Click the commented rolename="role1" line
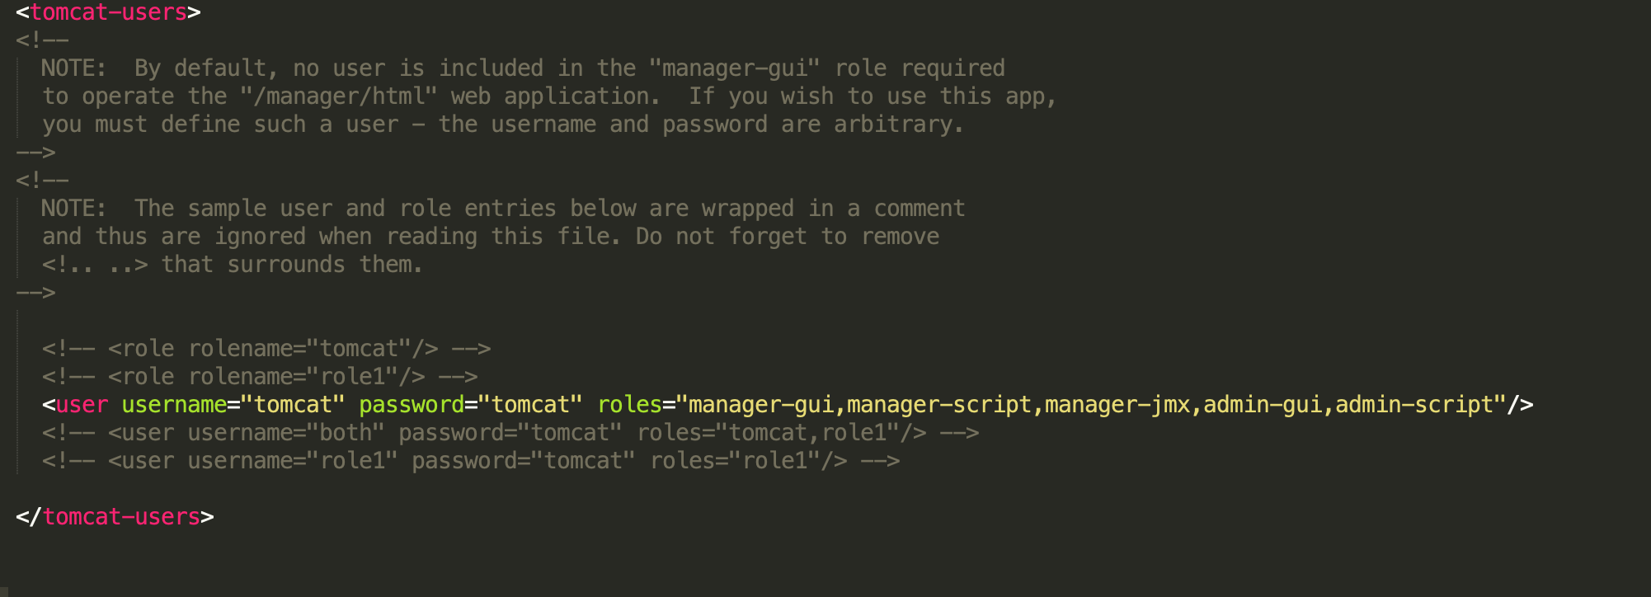 pyautogui.click(x=260, y=377)
